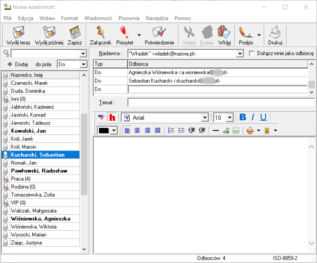
Task: Save the message with Zapisz icon
Action: [x=75, y=32]
